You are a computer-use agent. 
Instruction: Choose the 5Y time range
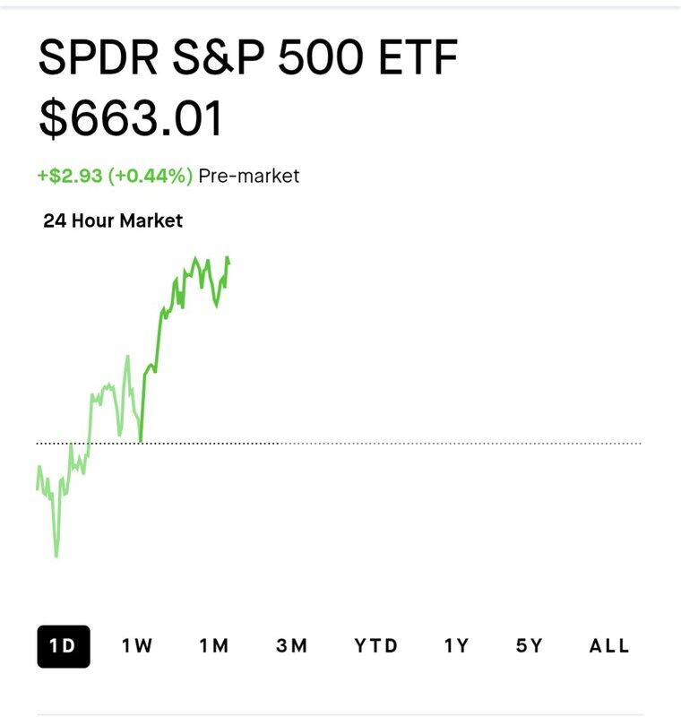530,646
